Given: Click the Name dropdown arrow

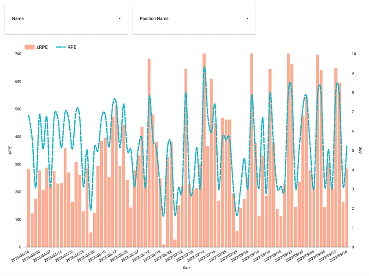Looking at the screenshot, I should pos(119,18).
